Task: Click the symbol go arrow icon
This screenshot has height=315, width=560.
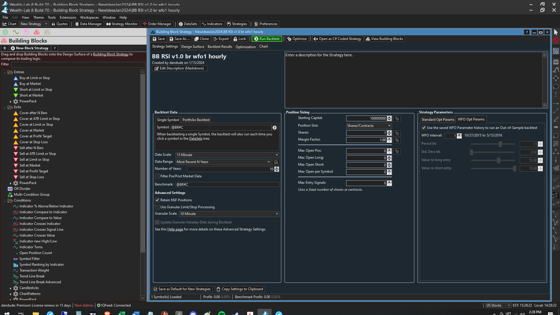Action: (x=274, y=128)
